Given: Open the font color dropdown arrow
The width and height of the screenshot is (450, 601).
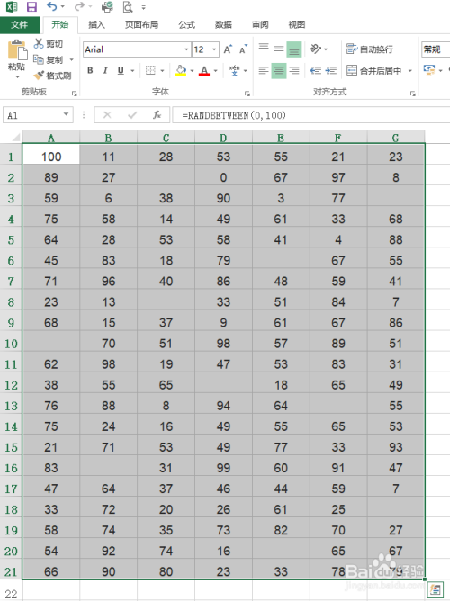Looking at the screenshot, I should pos(215,71).
